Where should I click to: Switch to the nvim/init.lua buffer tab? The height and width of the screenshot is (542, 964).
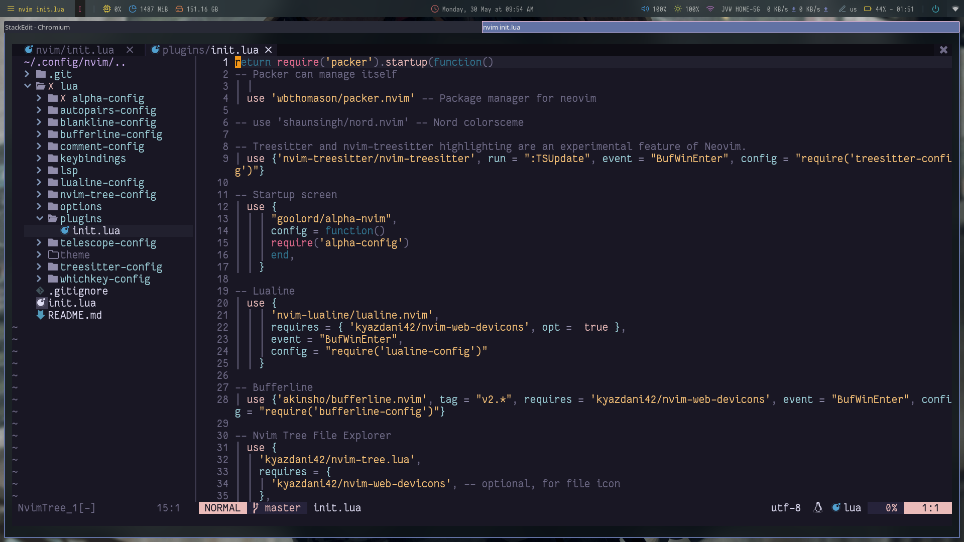(75, 50)
